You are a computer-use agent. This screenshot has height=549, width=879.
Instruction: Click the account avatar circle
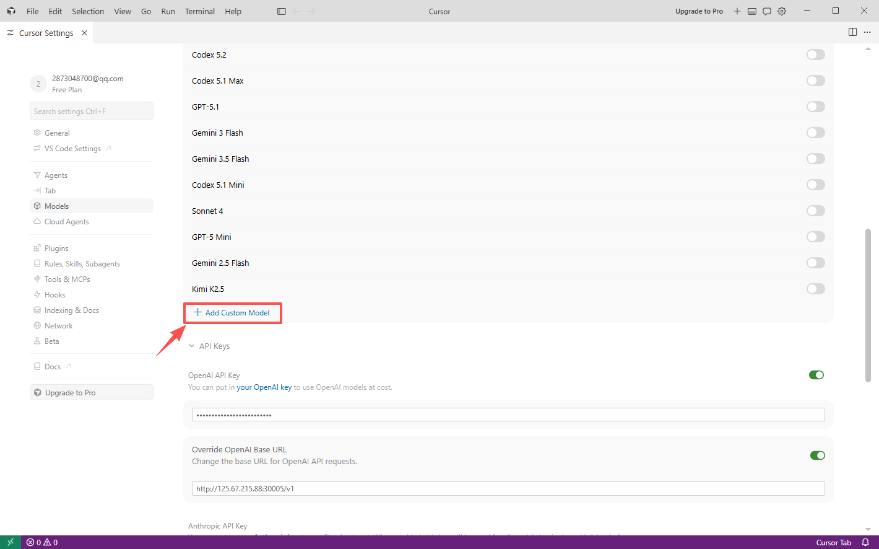pos(38,84)
